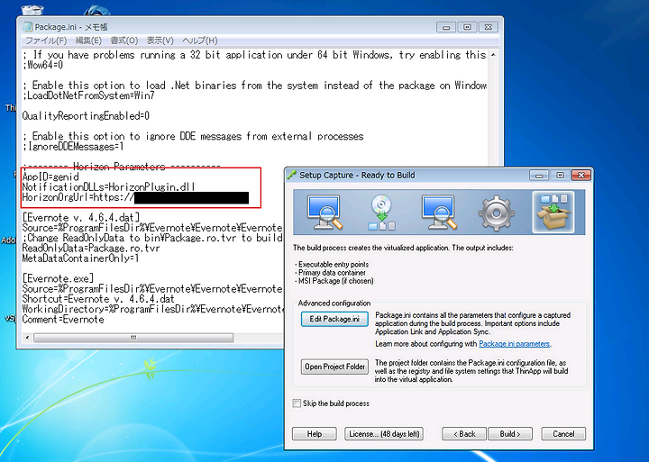Click the Shortcut=Evernote v. 4.6.4.dat line
649x462 pixels.
click(x=98, y=299)
